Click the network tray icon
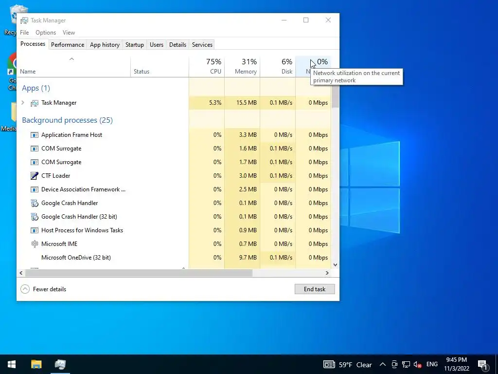This screenshot has width=498, height=374. click(406, 364)
